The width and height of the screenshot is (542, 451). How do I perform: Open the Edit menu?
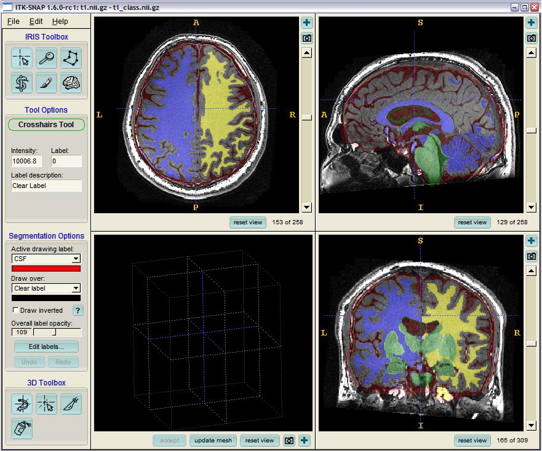(36, 22)
